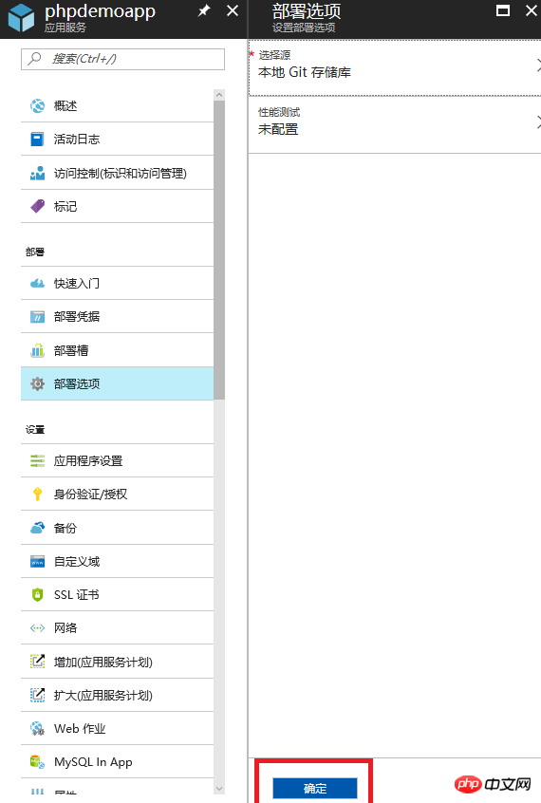541x803 pixels.
Task: Click the purple 标记 tag icon
Action: 37,206
